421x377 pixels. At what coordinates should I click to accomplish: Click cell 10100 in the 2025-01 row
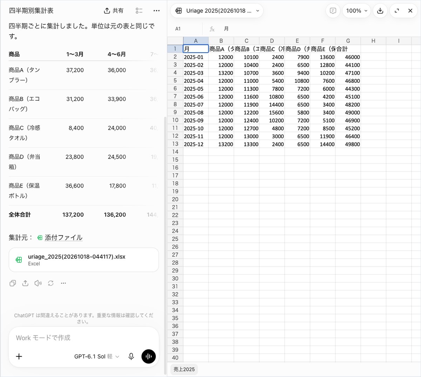[247, 57]
